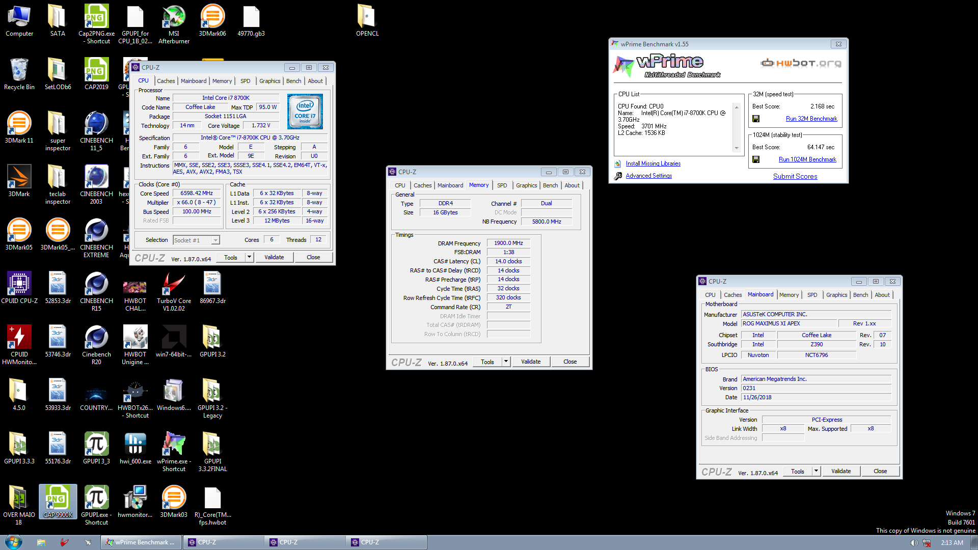
Task: Launch Cinebench R20 shortcut
Action: click(96, 345)
